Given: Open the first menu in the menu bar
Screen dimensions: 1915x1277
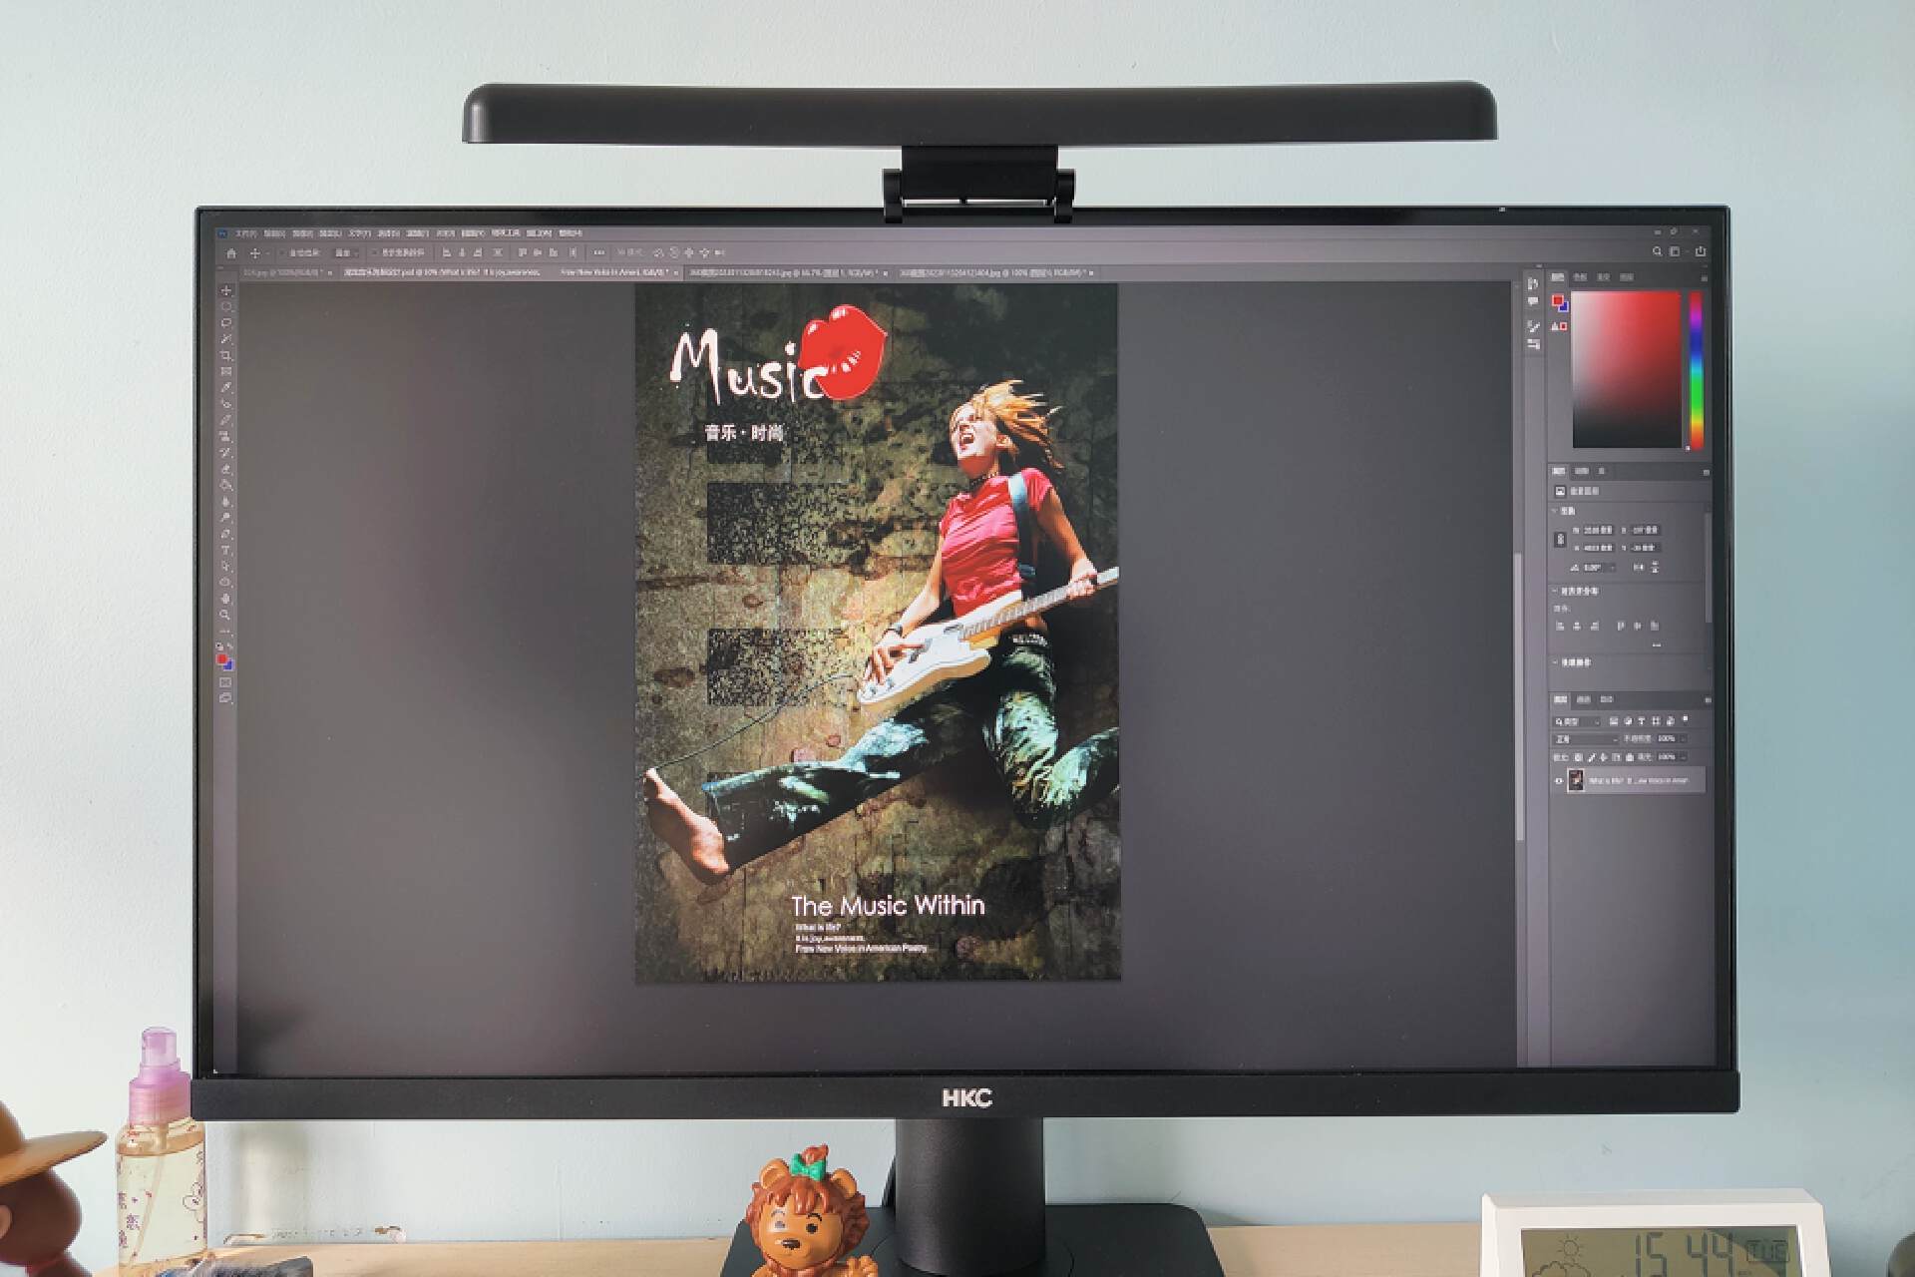Looking at the screenshot, I should 245,233.
